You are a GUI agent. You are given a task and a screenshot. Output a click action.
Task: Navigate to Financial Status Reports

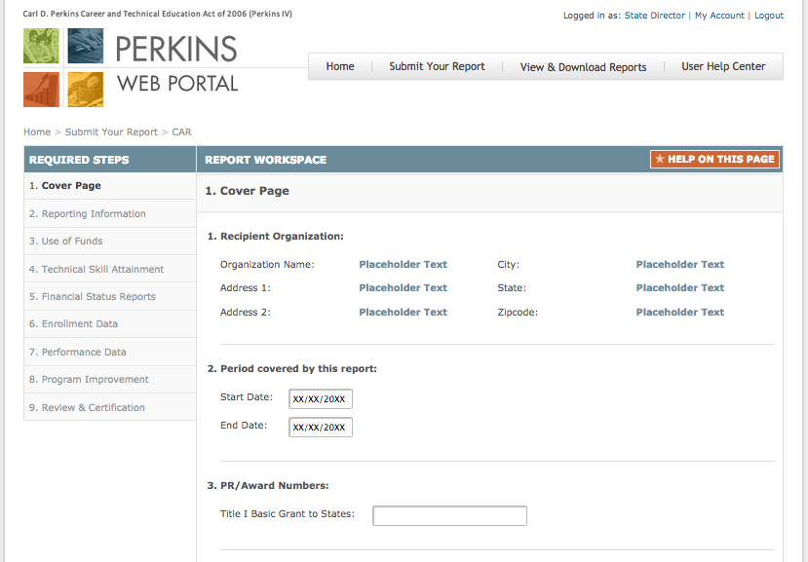[x=94, y=296]
